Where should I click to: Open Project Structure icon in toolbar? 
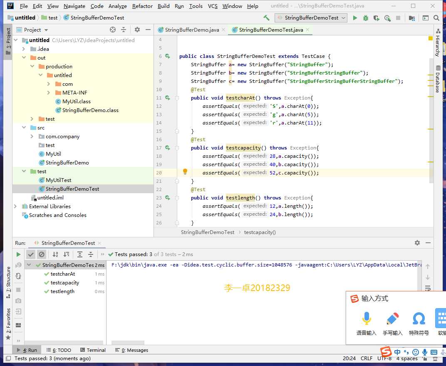(411, 18)
